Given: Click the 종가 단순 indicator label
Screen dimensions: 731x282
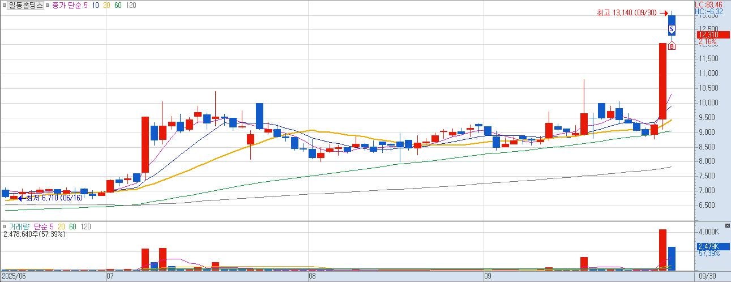Looking at the screenshot, I should pos(66,5).
